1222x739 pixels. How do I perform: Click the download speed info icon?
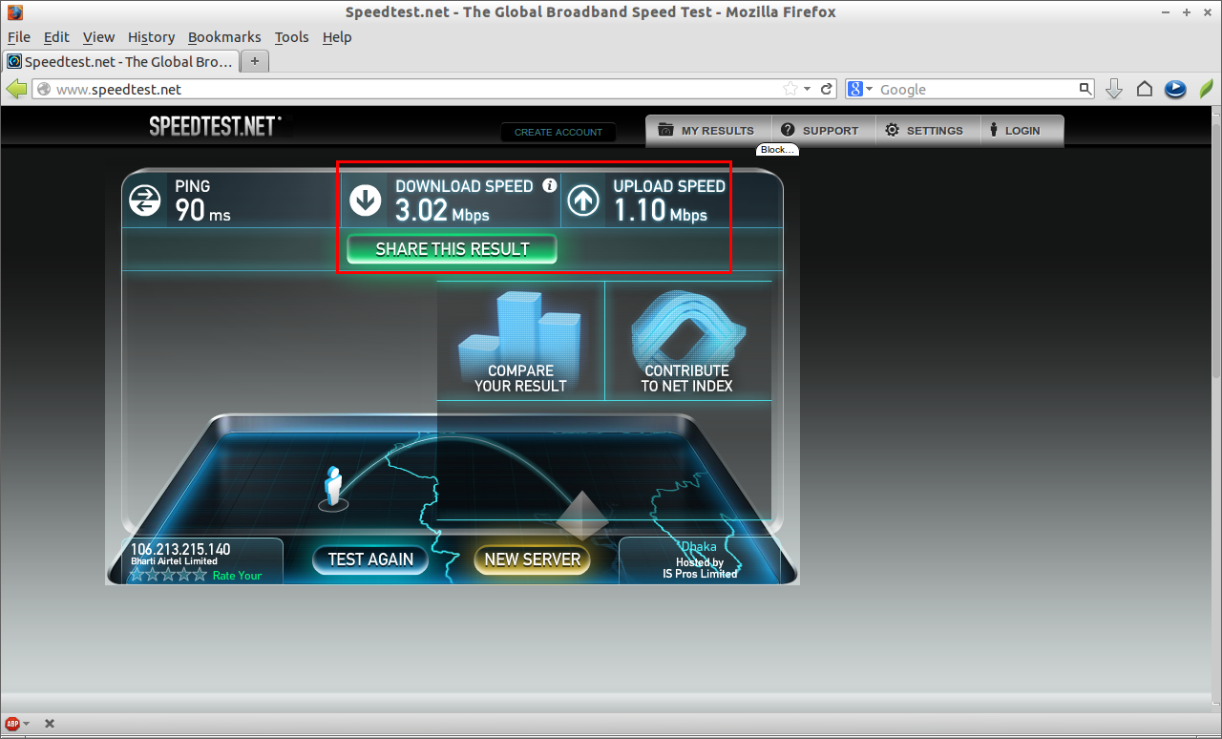point(549,186)
